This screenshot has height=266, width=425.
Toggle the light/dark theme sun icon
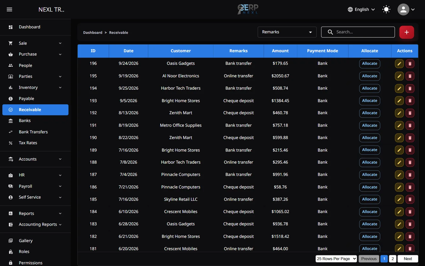pos(386,10)
